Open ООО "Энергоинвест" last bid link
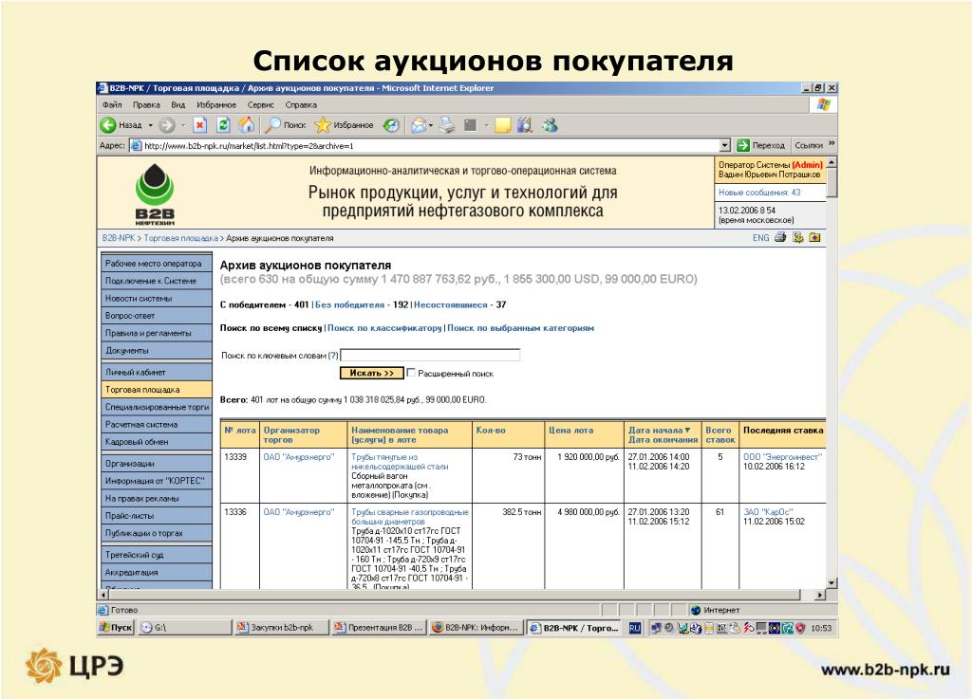Image resolution: width=972 pixels, height=699 pixels. pyautogui.click(x=782, y=457)
